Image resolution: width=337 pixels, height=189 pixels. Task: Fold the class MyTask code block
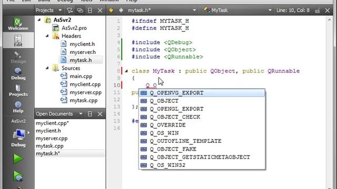[126, 71]
